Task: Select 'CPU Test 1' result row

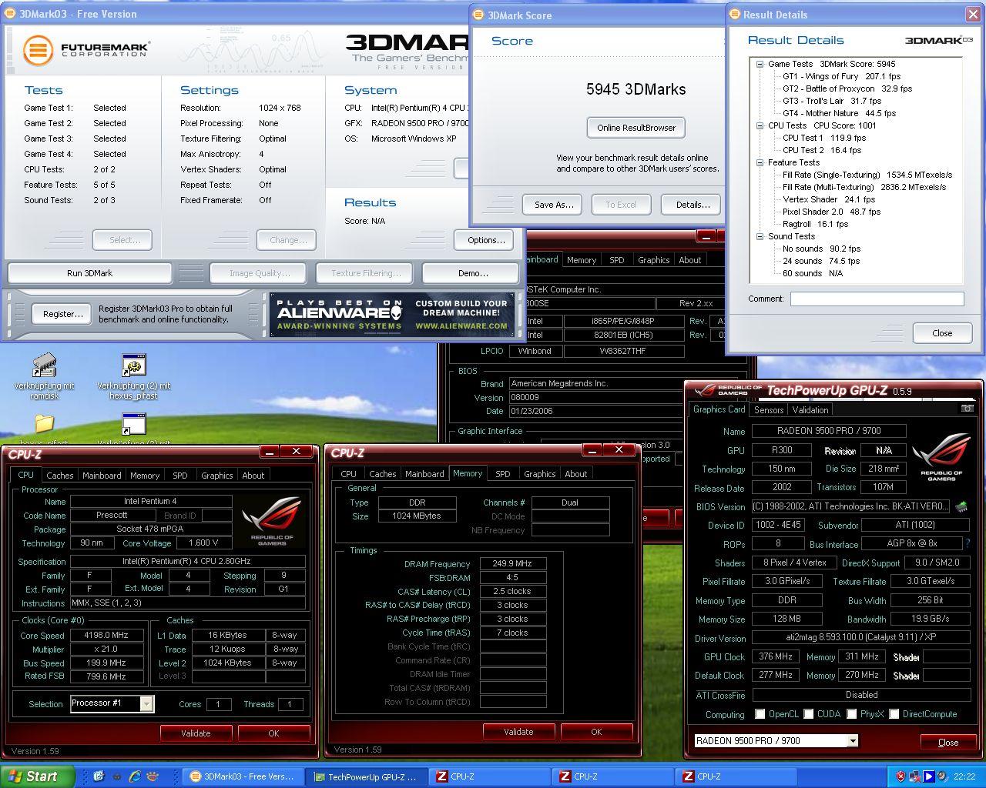Action: point(824,138)
